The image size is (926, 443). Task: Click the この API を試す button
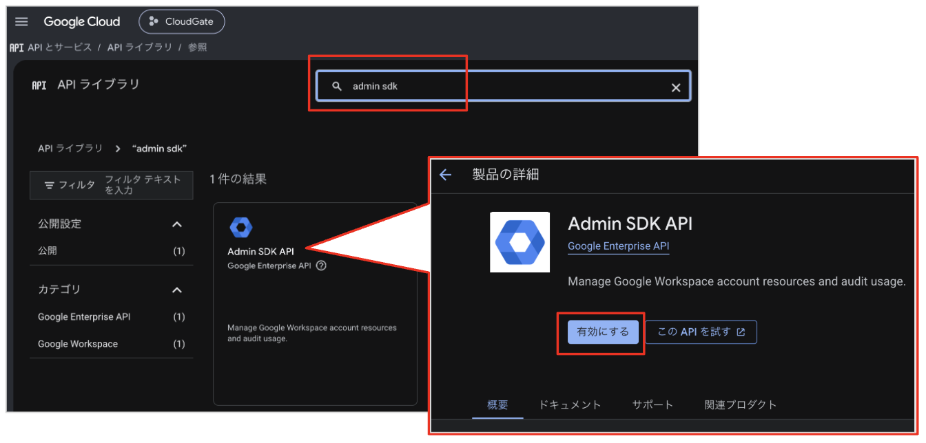701,332
